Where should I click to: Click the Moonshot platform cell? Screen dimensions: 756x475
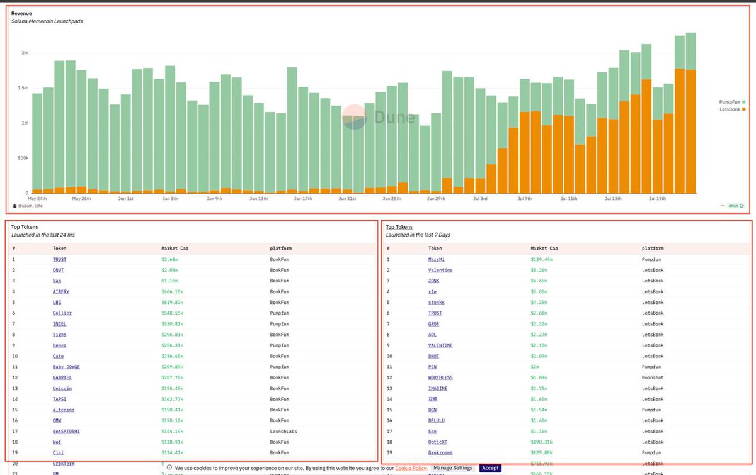click(x=653, y=377)
